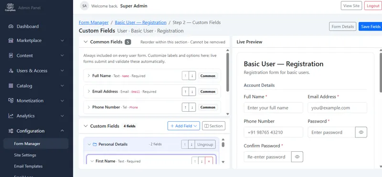
Task: Click the Custom Fields list scrollbar thumb
Action: click(223, 145)
